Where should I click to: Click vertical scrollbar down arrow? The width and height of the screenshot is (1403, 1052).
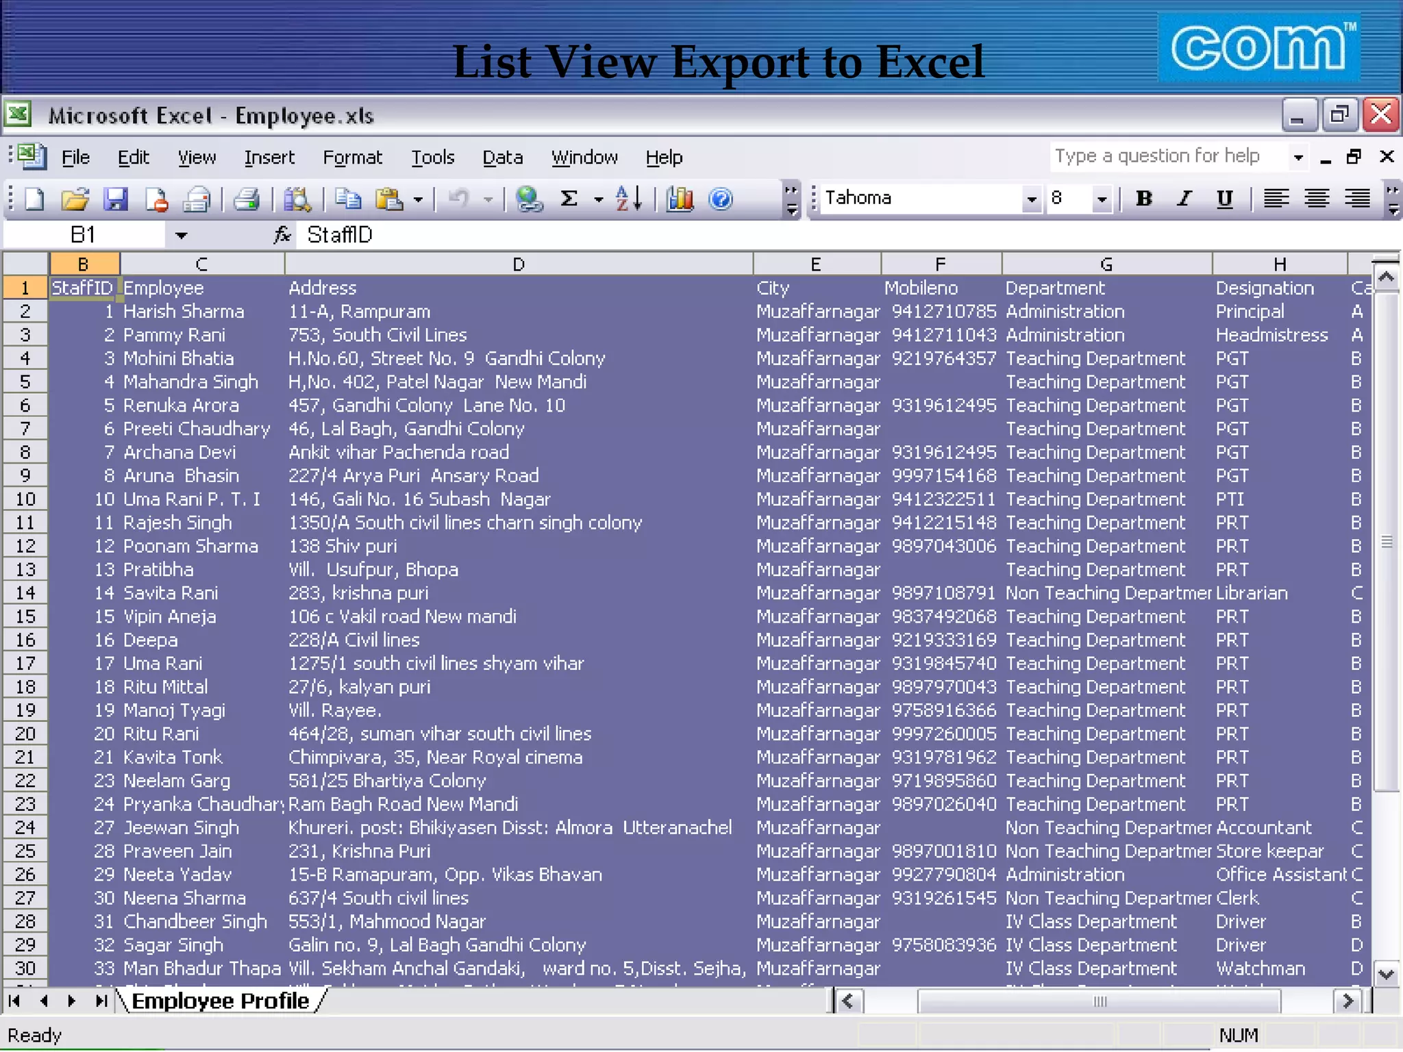(1386, 974)
